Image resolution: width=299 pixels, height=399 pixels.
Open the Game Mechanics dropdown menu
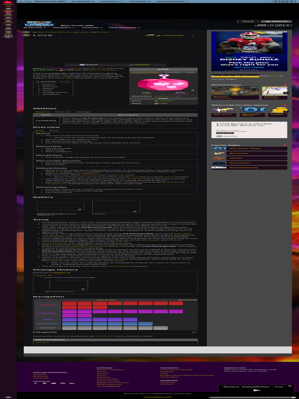(x=124, y=28)
